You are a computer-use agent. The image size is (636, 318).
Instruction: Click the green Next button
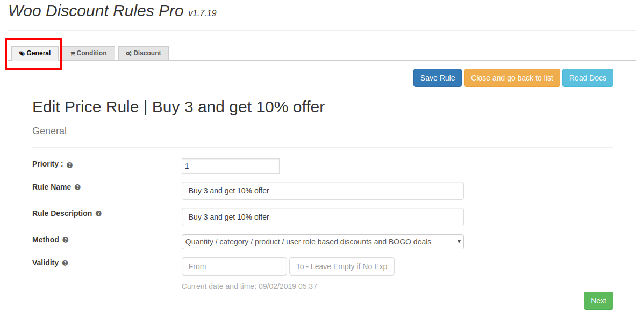pyautogui.click(x=598, y=301)
